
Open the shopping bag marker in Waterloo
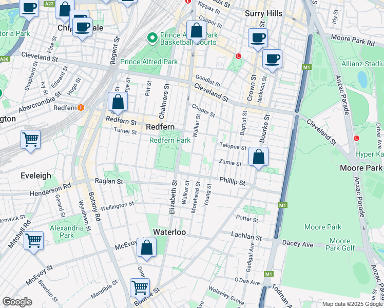pyautogui.click(x=146, y=248)
